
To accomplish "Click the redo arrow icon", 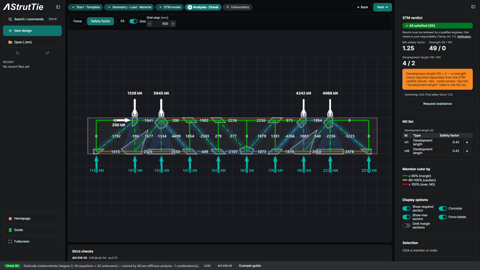I will [x=47, y=53].
